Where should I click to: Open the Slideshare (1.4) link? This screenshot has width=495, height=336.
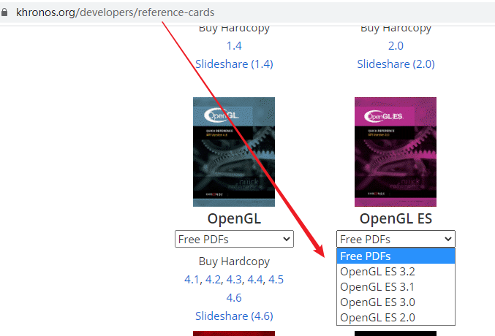tap(234, 64)
